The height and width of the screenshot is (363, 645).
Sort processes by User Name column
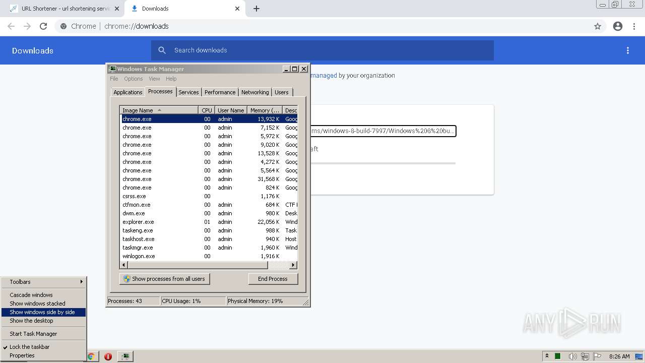pyautogui.click(x=231, y=110)
